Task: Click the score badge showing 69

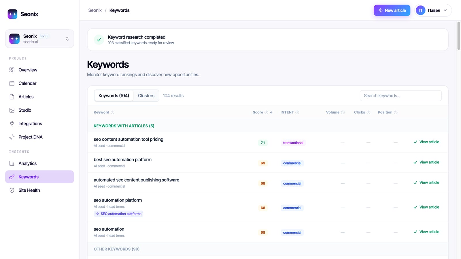Action: point(263,163)
